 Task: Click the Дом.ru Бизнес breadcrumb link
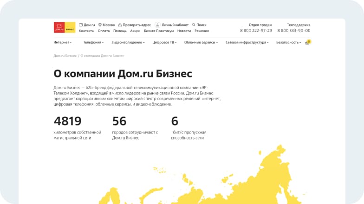65,56
